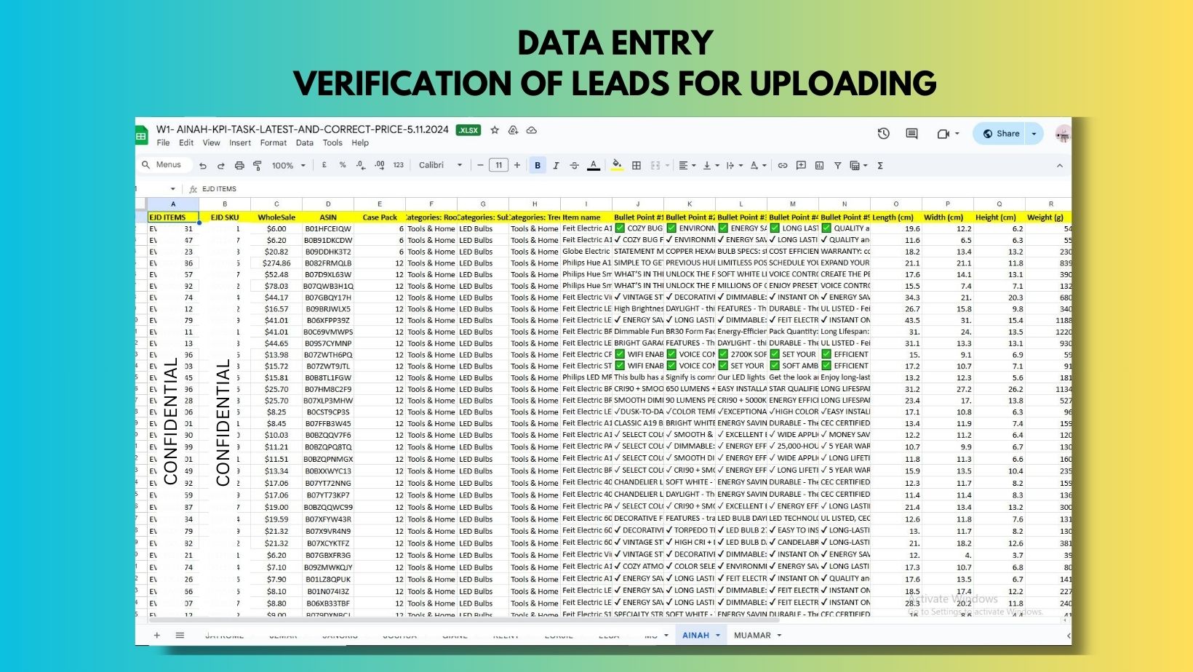Image resolution: width=1193 pixels, height=672 pixels.
Task: Toggle Strikethrough formatting
Action: click(x=574, y=166)
